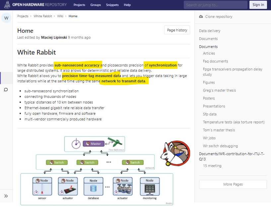Navigate to Wiki in the breadcrumb
Viewport: 271px width, 212px height.
(x=60, y=16)
